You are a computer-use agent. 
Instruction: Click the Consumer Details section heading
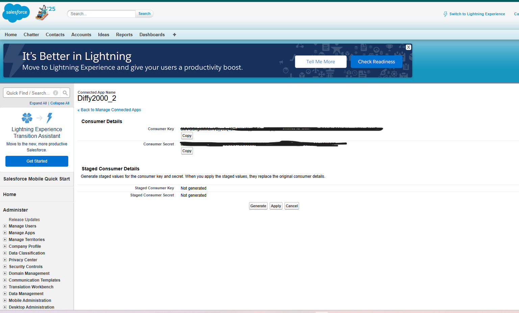(x=102, y=121)
